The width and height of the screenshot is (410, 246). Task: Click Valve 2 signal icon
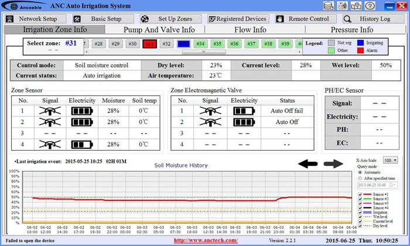pos(210,122)
